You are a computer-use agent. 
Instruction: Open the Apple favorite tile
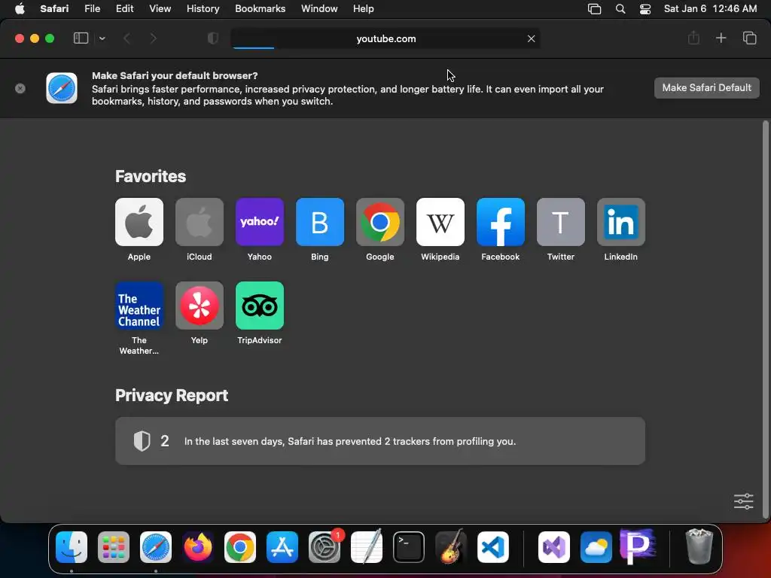(x=139, y=222)
